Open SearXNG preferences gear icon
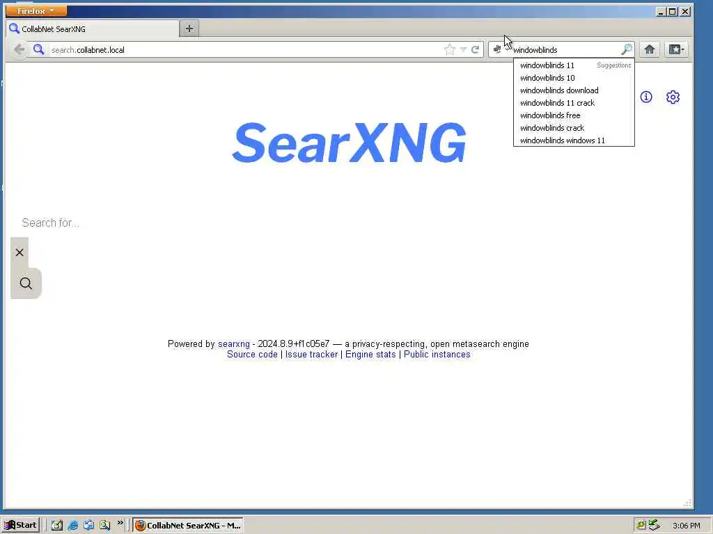 click(673, 97)
